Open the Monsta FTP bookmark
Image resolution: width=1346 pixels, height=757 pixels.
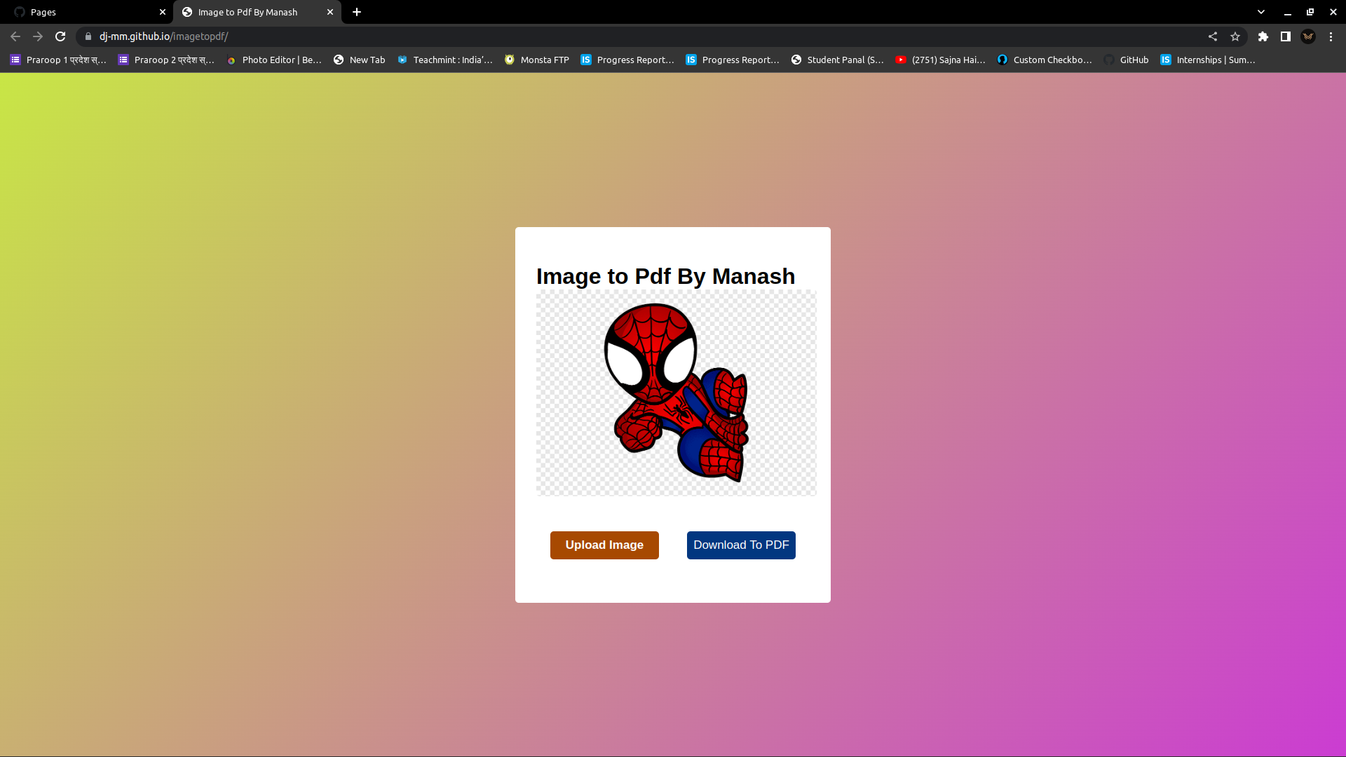(536, 60)
